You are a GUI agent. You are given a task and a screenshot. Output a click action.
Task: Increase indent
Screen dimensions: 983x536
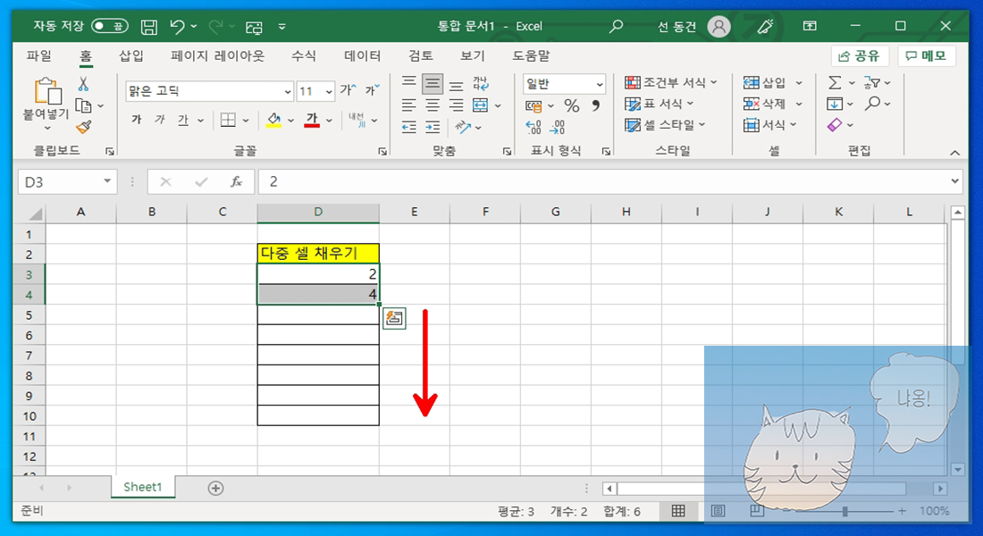coord(433,127)
